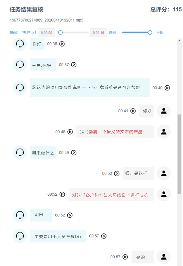Play the 00:50 嗯，是这样 segment
This screenshot has width=183, height=266.
pos(117,174)
